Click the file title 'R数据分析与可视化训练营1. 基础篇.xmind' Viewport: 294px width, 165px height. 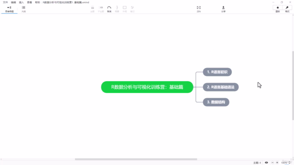(66, 2)
